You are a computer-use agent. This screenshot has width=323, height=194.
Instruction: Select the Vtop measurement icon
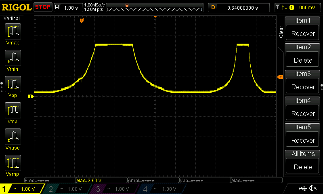click(x=13, y=110)
